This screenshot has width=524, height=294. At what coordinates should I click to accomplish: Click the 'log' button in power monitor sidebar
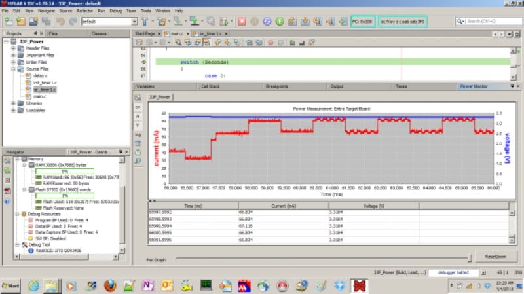pos(138,134)
